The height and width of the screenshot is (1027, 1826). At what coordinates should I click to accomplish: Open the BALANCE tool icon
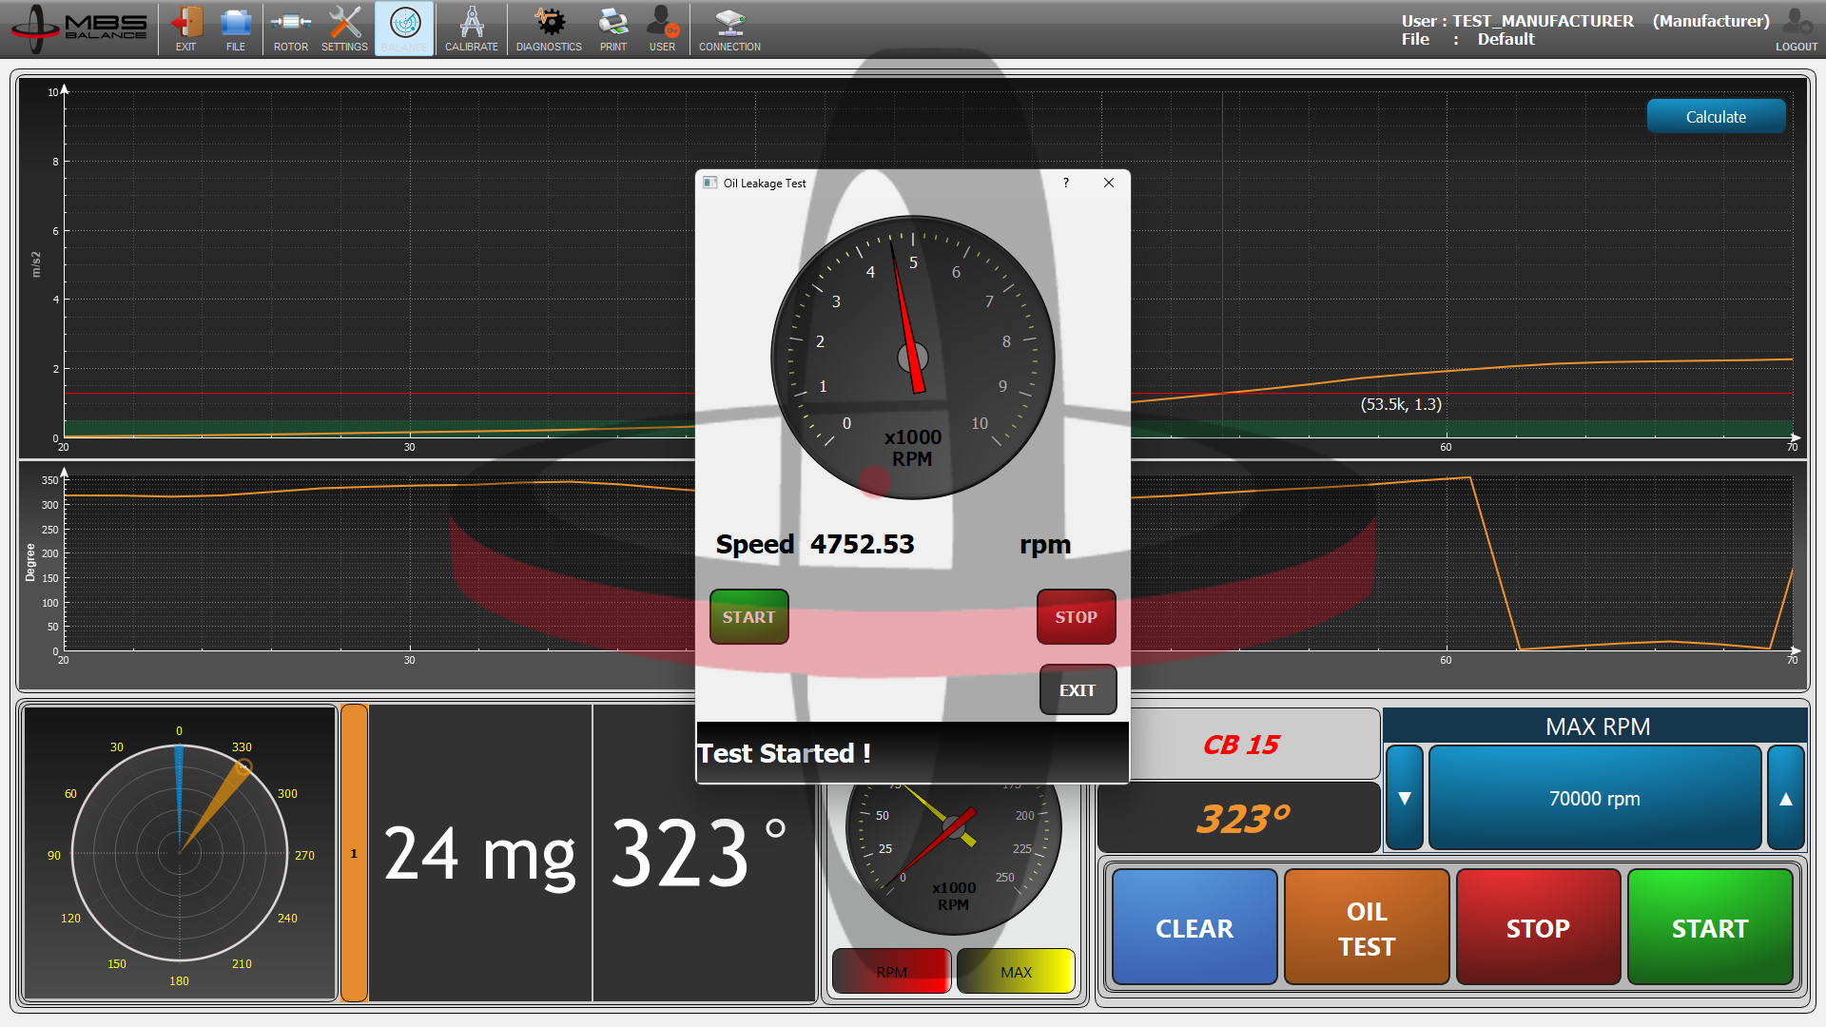tap(403, 29)
